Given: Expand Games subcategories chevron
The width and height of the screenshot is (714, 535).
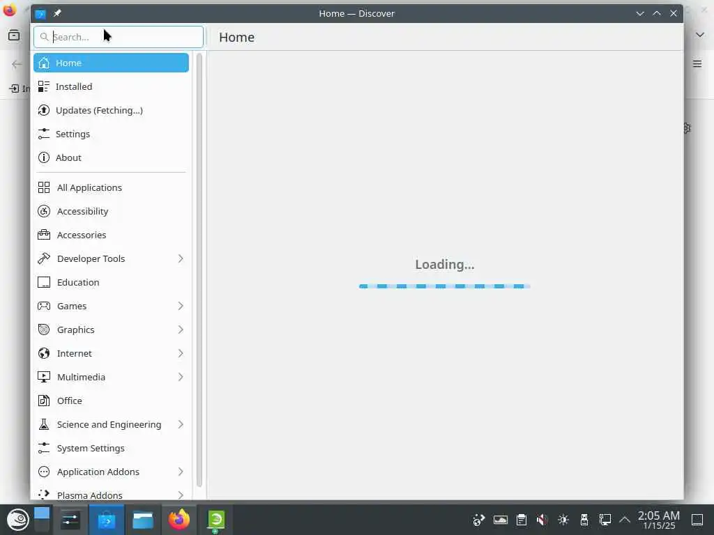Looking at the screenshot, I should click(x=181, y=306).
